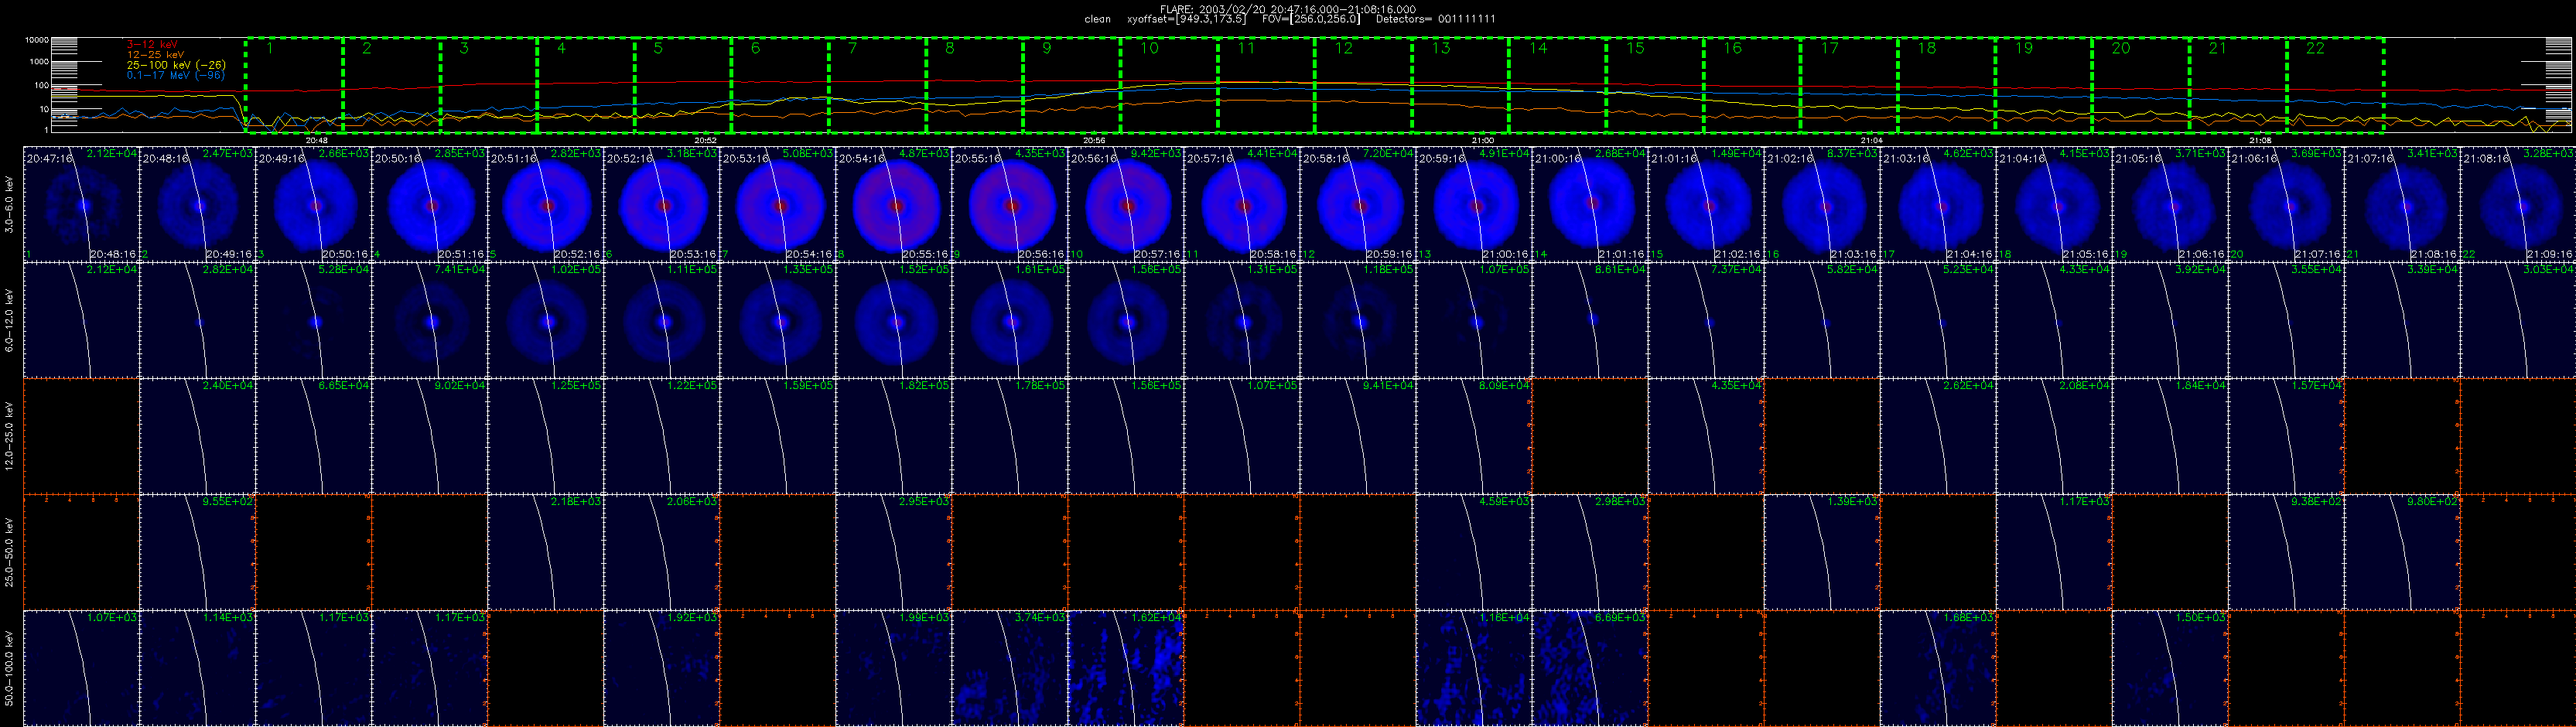2576x727 pixels.
Task: Click the '10000' y-axis label of light curve
Action: click(37, 41)
